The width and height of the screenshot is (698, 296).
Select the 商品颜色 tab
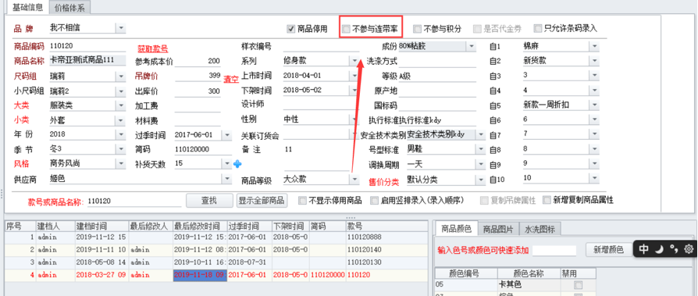click(456, 229)
